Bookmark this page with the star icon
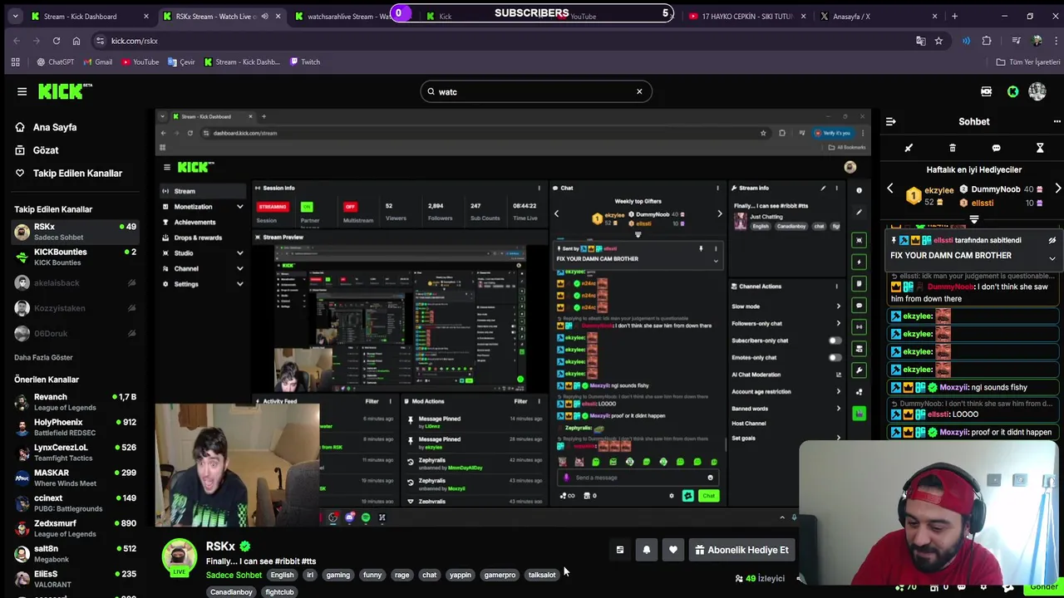This screenshot has width=1064, height=598. pyautogui.click(x=938, y=41)
